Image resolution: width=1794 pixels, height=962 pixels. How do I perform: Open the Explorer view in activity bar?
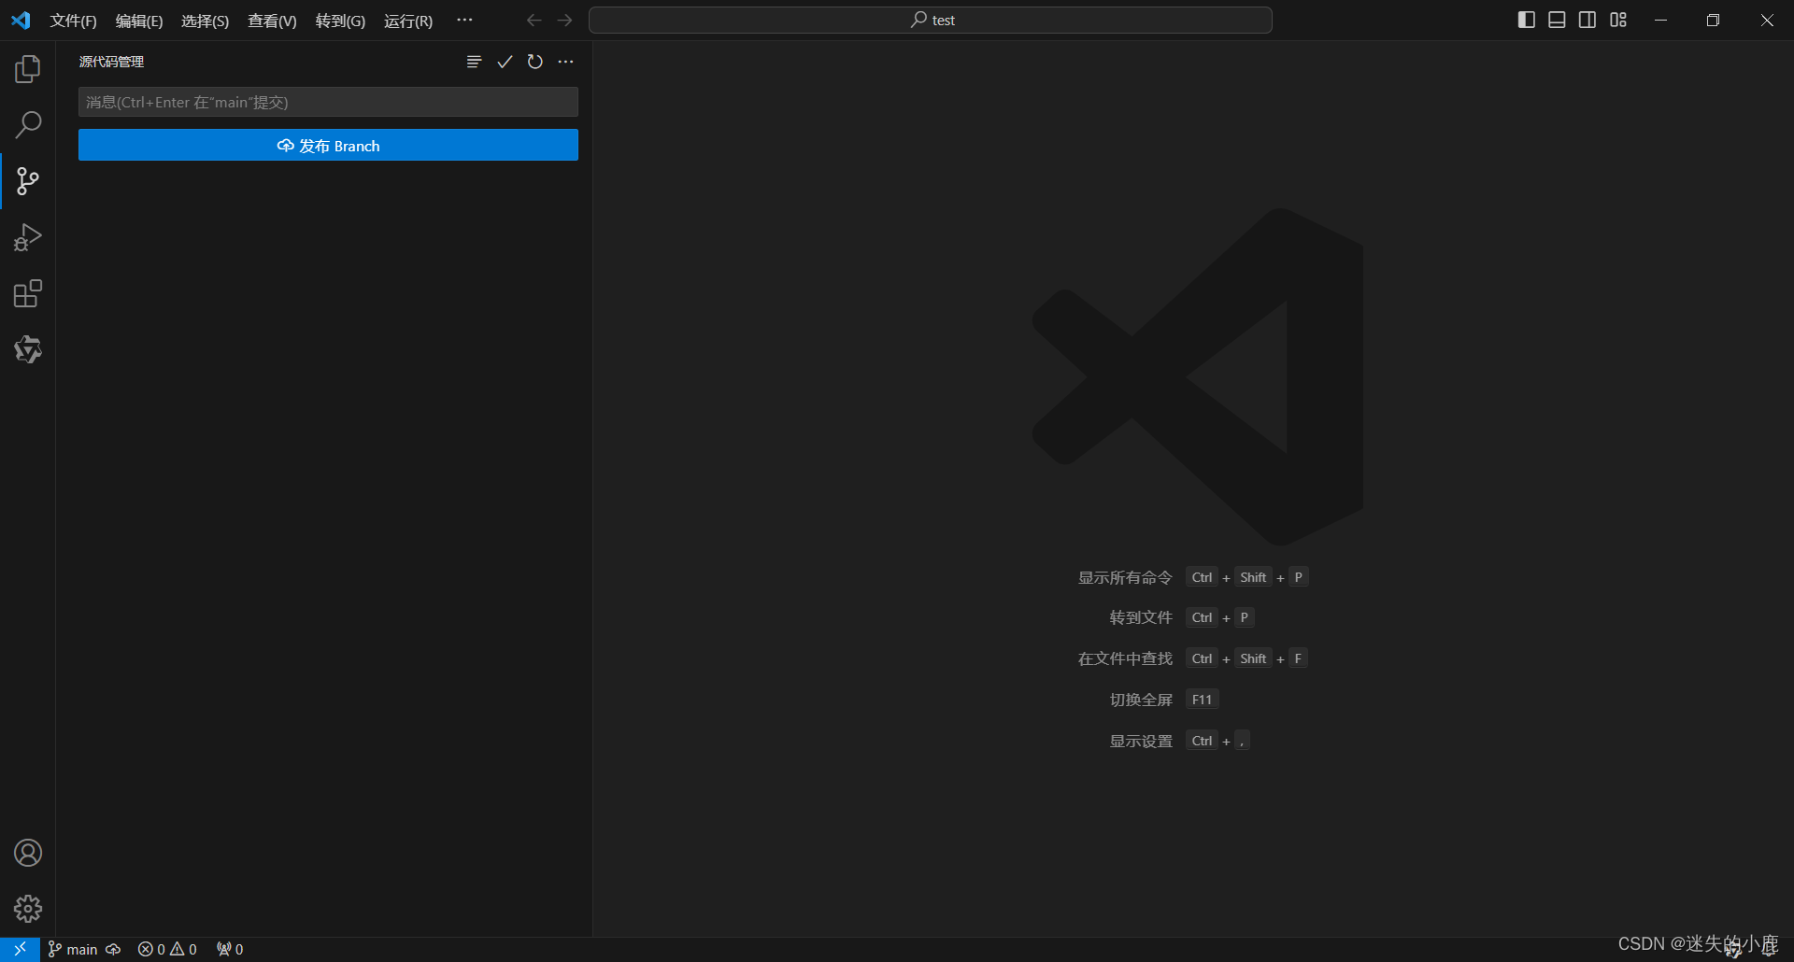coord(28,69)
